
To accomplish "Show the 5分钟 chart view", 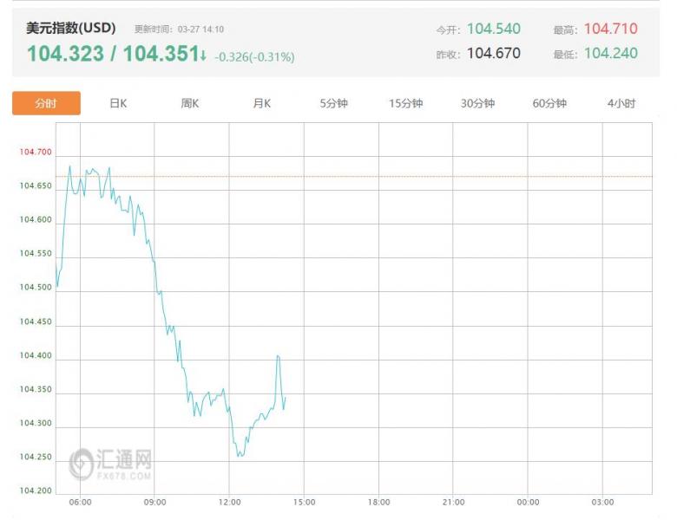I will click(333, 103).
